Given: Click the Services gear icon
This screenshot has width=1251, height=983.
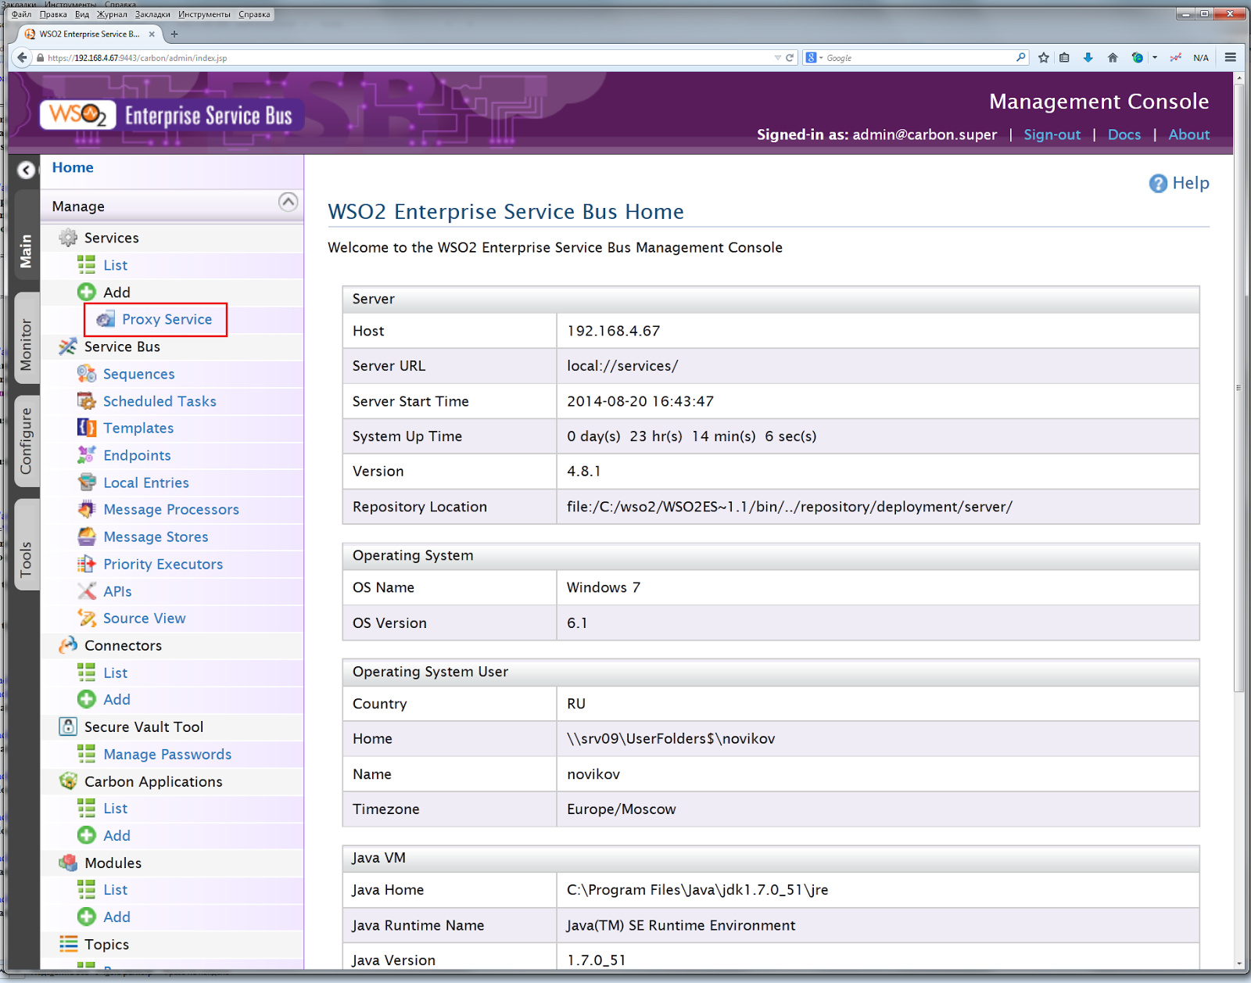Looking at the screenshot, I should point(68,238).
